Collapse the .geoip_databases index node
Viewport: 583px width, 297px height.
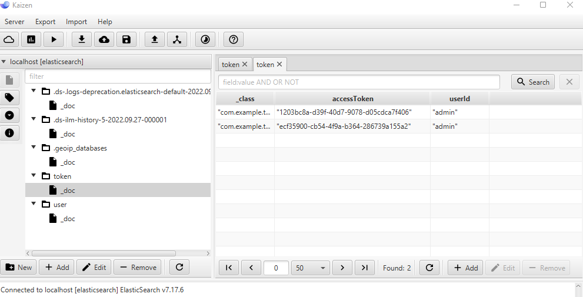[x=34, y=148]
